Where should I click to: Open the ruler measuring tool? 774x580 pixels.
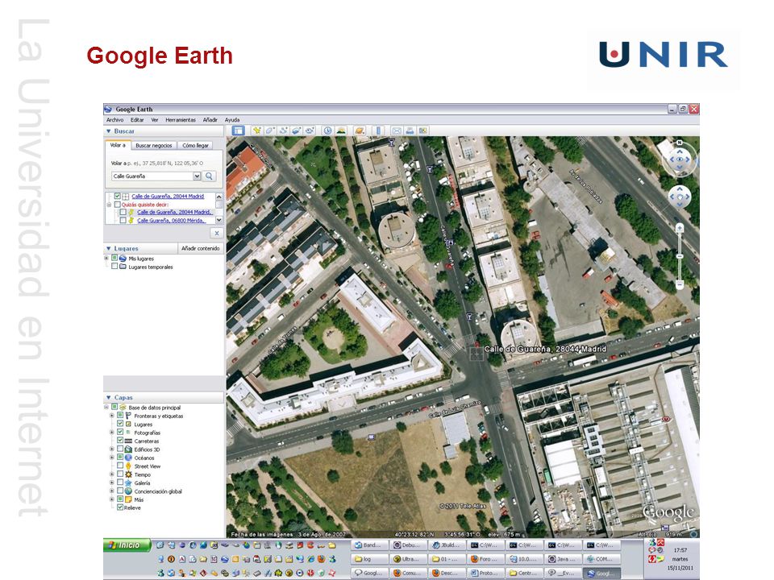pos(379,130)
